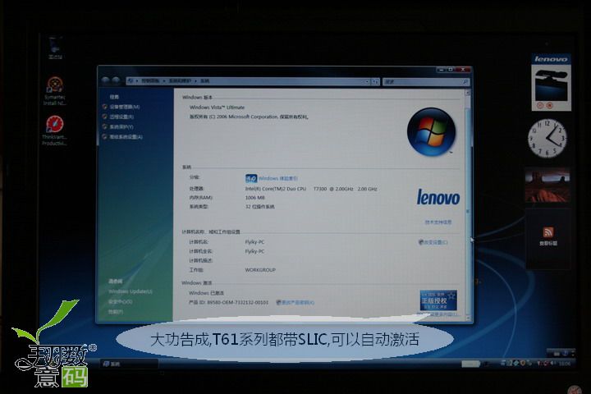Click the System taskbar button
Viewport: 591px width, 394px height.
(130, 364)
